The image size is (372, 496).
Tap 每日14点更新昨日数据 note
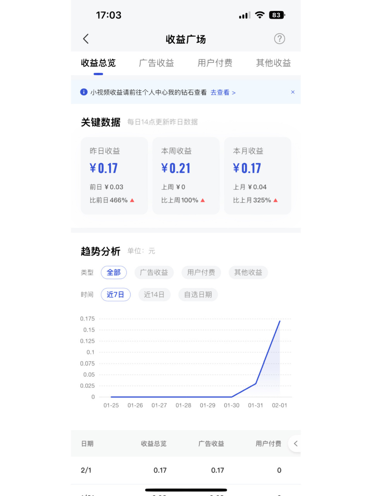[x=163, y=122]
